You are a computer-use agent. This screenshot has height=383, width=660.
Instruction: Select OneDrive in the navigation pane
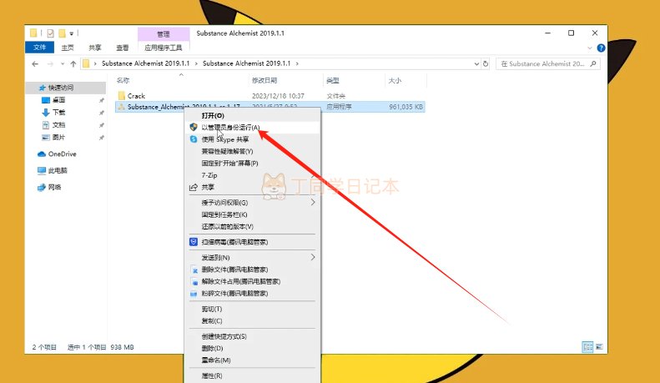[62, 154]
